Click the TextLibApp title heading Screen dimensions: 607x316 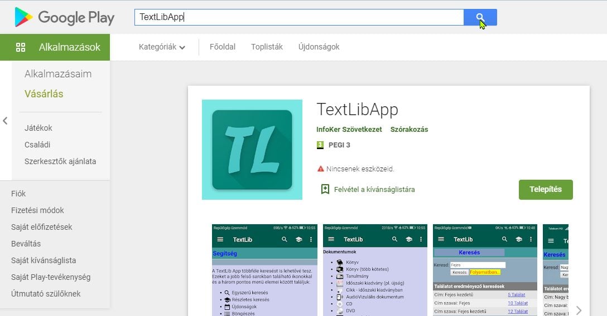pyautogui.click(x=357, y=110)
